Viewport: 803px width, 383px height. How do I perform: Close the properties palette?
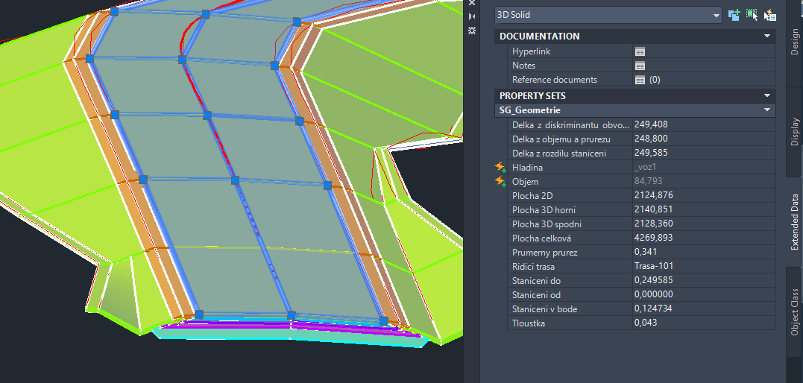pyautogui.click(x=471, y=3)
